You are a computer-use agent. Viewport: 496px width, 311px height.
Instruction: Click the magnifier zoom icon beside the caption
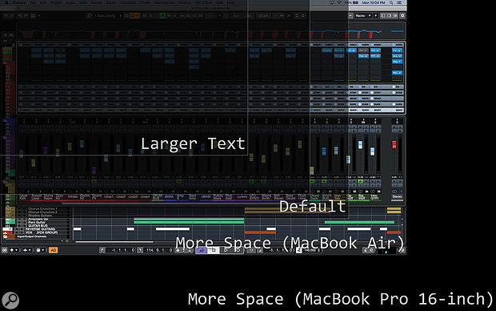tap(10, 300)
